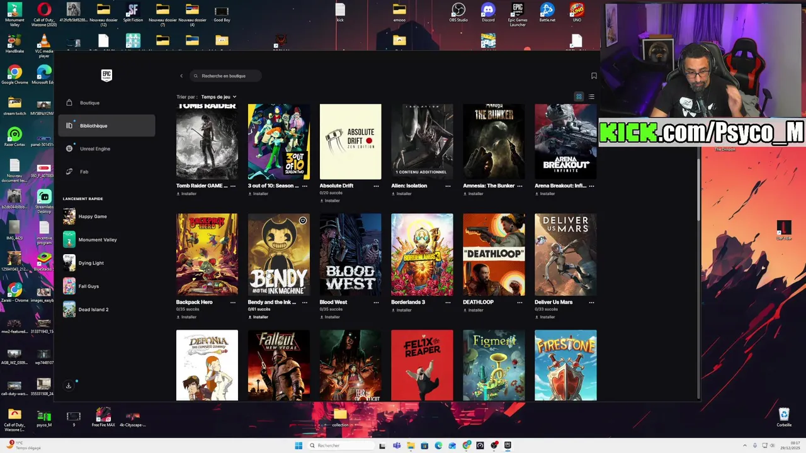Install Blood West
This screenshot has height=453, width=806.
click(330, 317)
